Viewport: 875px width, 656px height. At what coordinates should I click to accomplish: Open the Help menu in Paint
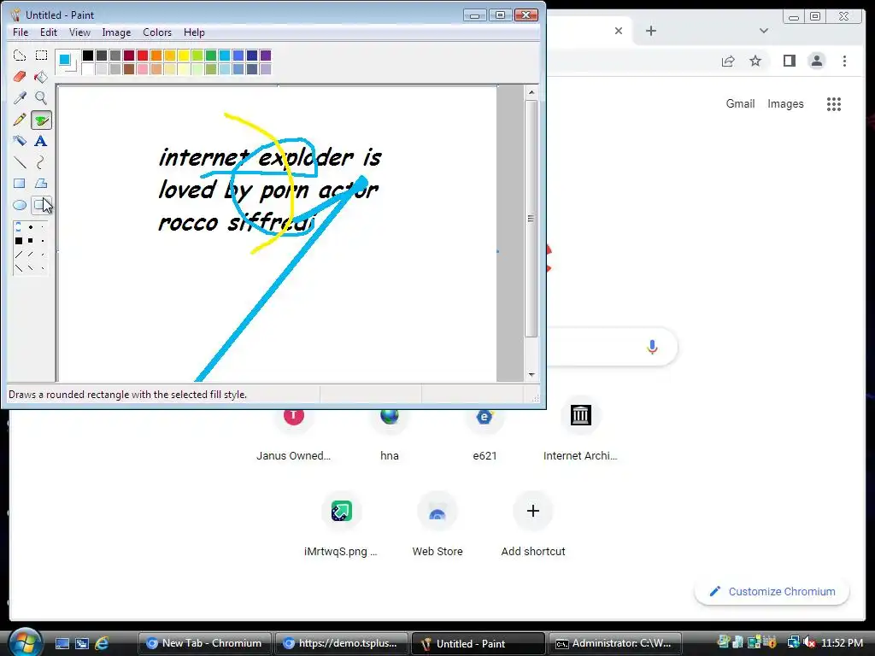[194, 32]
